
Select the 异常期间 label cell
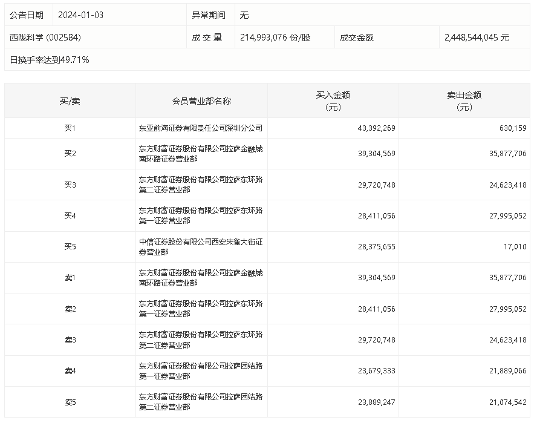(x=210, y=15)
